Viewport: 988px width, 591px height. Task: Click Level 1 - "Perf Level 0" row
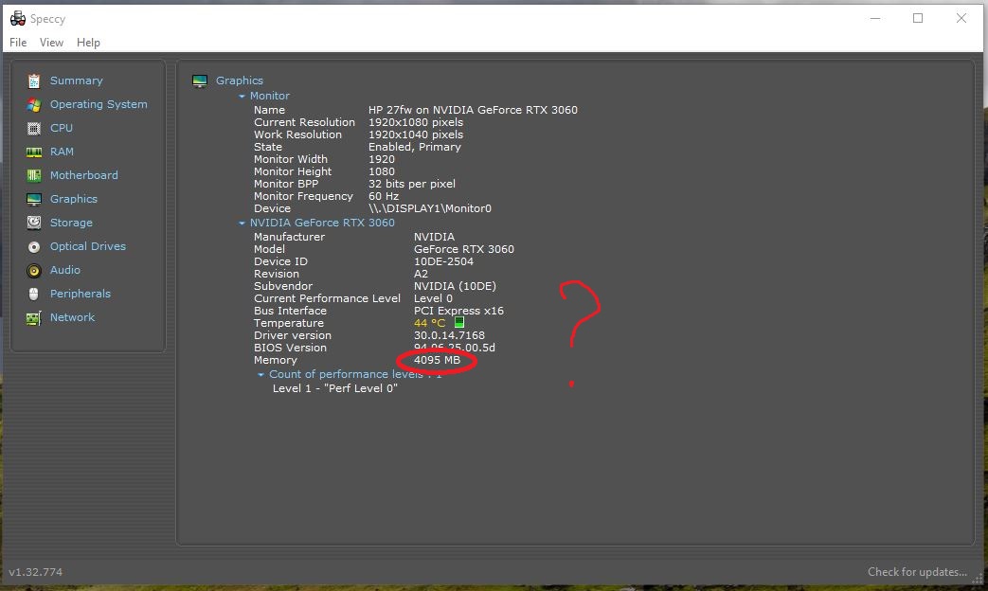tap(334, 388)
